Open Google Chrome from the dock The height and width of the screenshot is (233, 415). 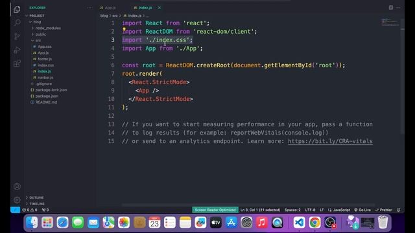314,223
